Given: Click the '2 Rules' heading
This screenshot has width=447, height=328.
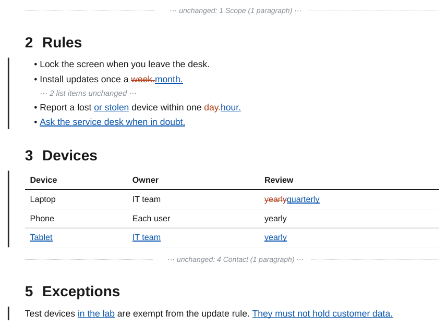Looking at the screenshot, I should tap(53, 43).
